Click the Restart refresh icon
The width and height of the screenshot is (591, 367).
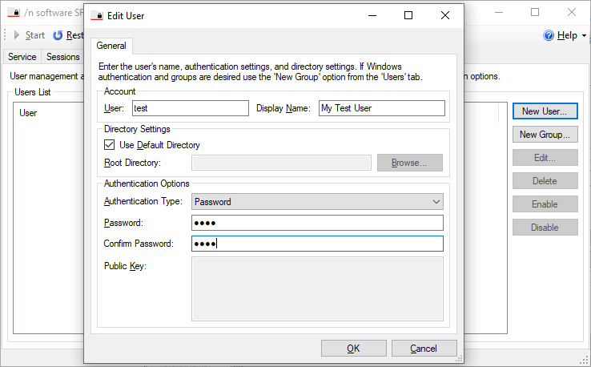point(58,35)
